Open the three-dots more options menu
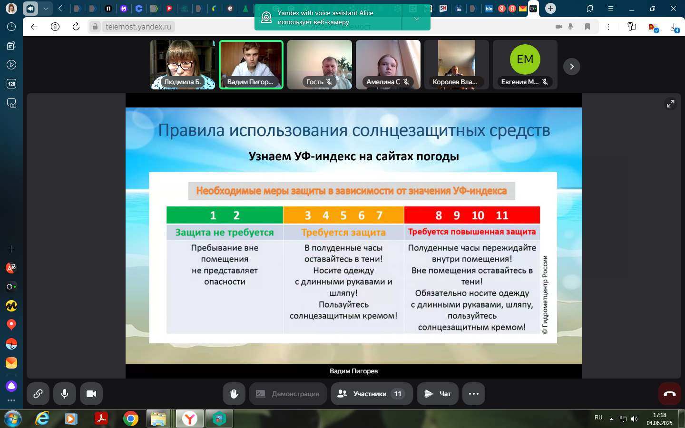 coord(474,394)
